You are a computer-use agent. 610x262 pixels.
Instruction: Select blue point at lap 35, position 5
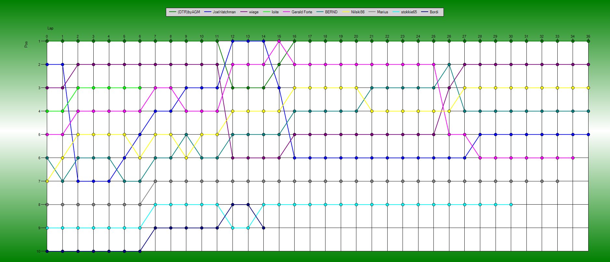[588, 135]
